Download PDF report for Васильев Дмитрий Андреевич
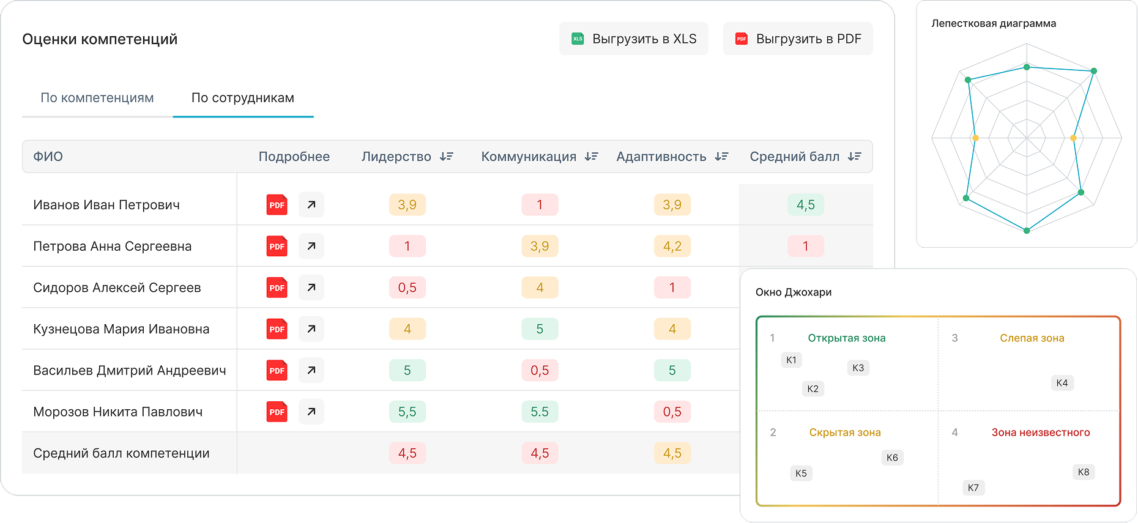Viewport: 1138px width, 523px height. 277,370
